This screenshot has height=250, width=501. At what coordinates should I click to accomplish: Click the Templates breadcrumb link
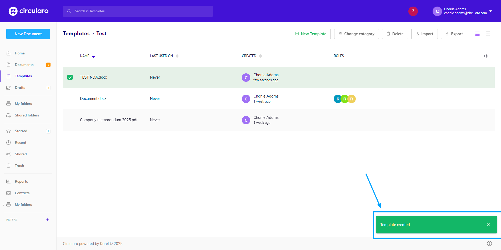click(x=76, y=33)
